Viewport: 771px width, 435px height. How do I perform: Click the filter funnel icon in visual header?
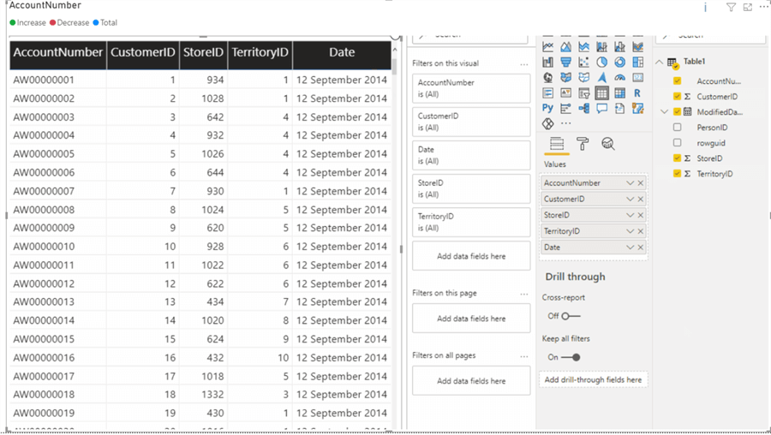pos(731,7)
